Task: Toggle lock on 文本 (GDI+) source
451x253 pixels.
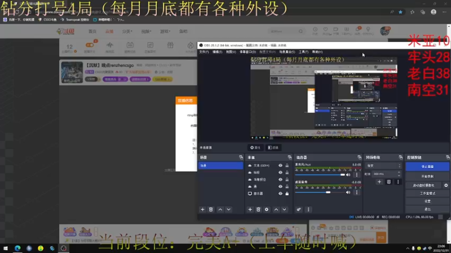Action: tap(287, 165)
